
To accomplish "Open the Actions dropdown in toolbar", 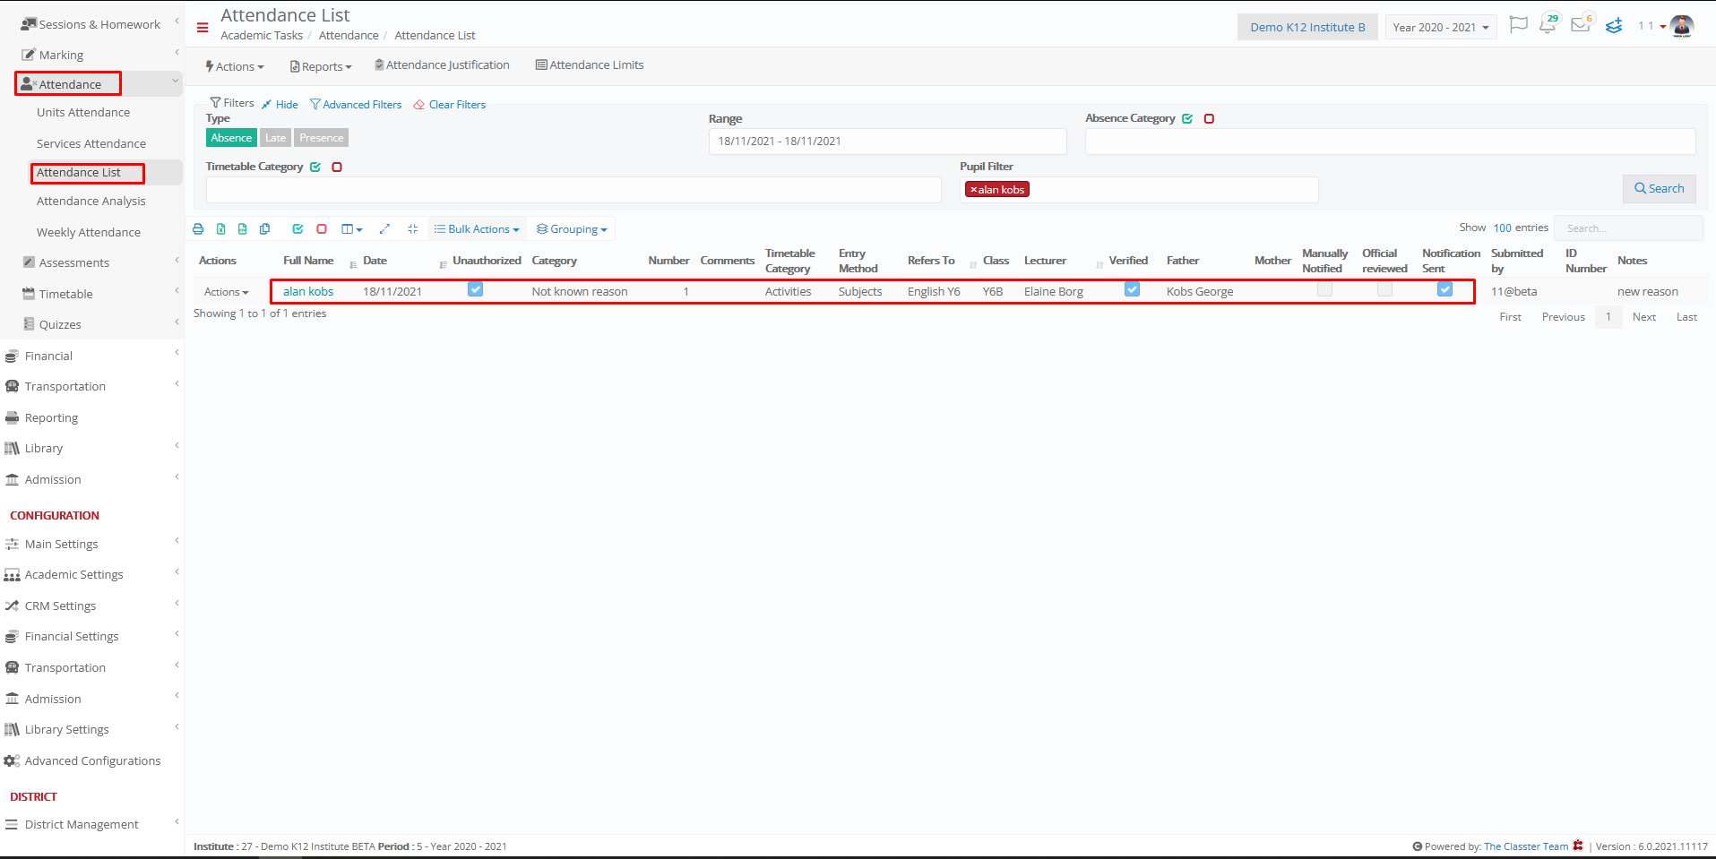I will pos(235,66).
